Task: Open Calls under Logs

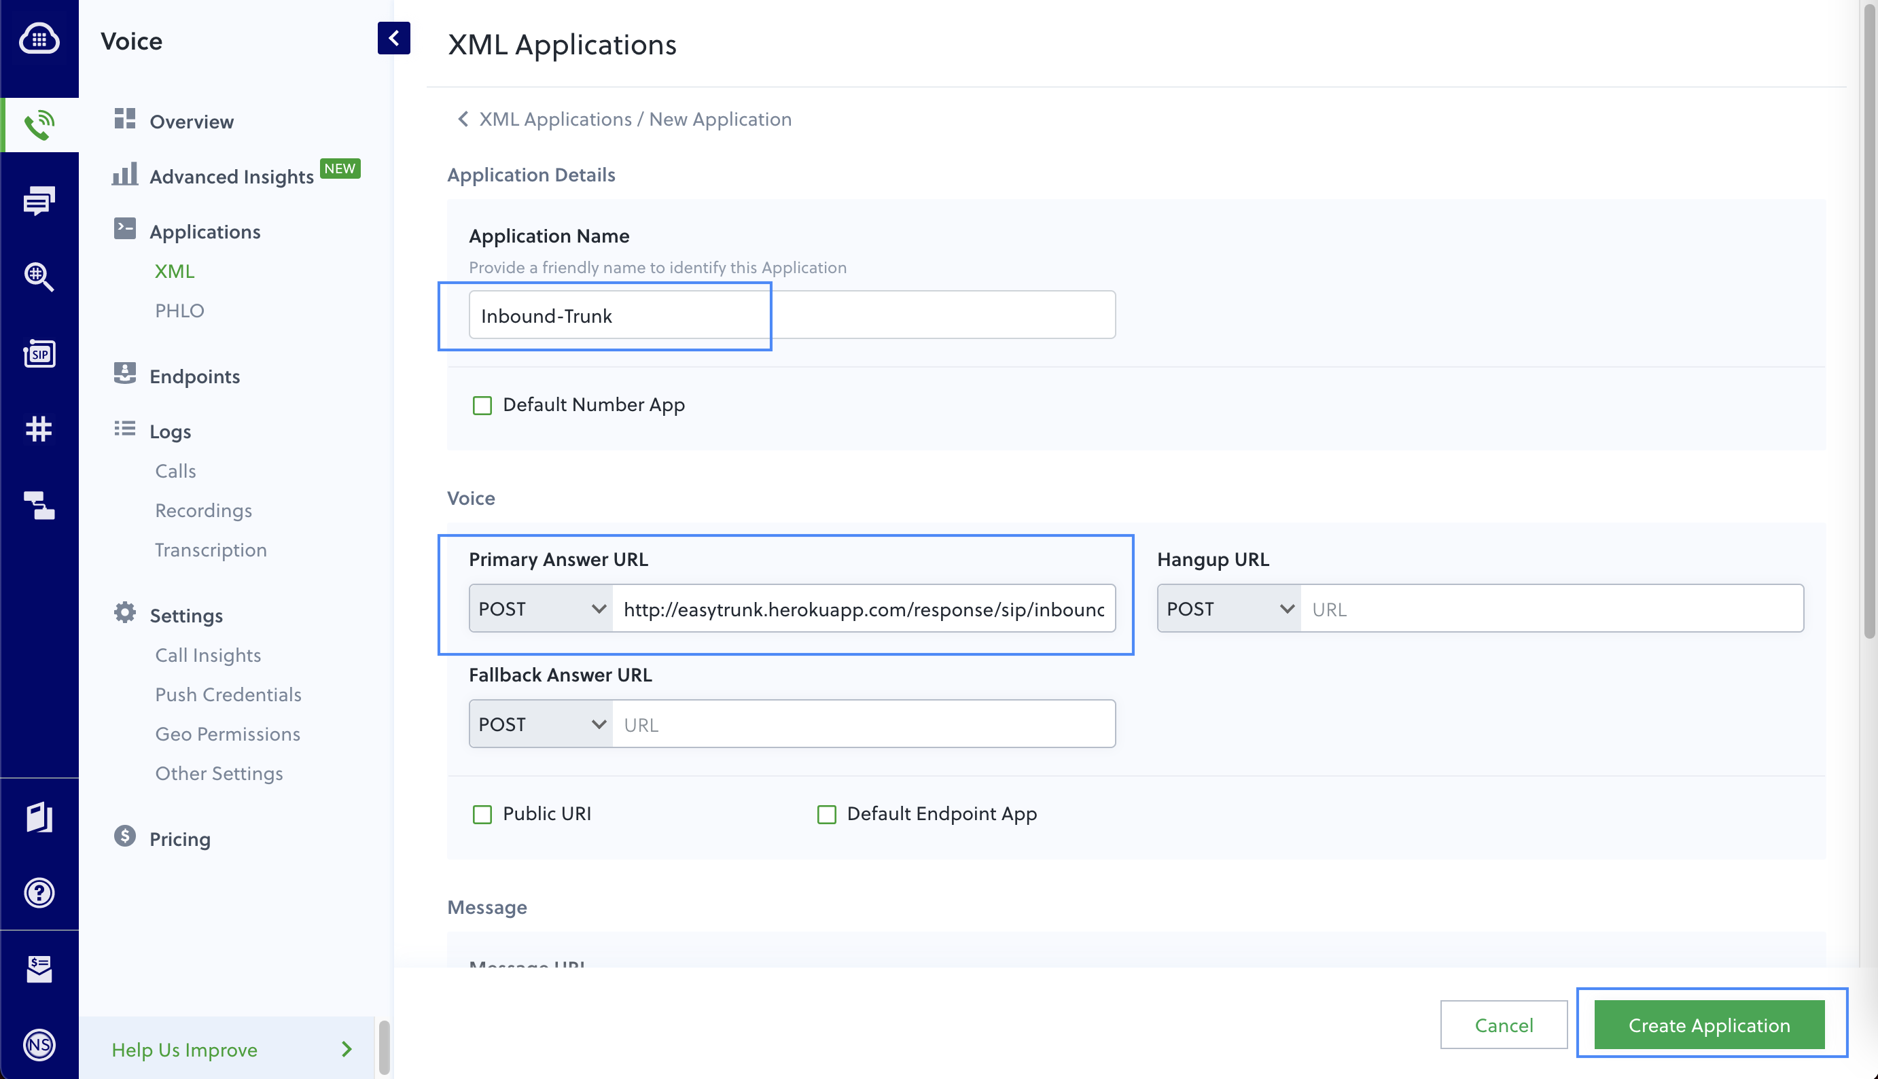Action: tap(175, 472)
